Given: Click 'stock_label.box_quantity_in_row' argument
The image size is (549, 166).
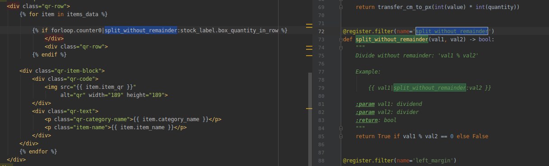Looking at the screenshot, I should (229, 31).
